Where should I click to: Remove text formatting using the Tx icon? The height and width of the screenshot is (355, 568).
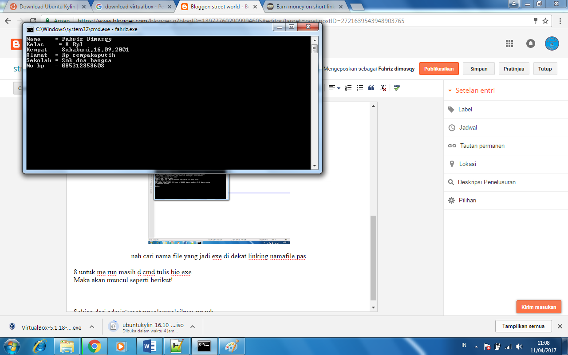[383, 88]
